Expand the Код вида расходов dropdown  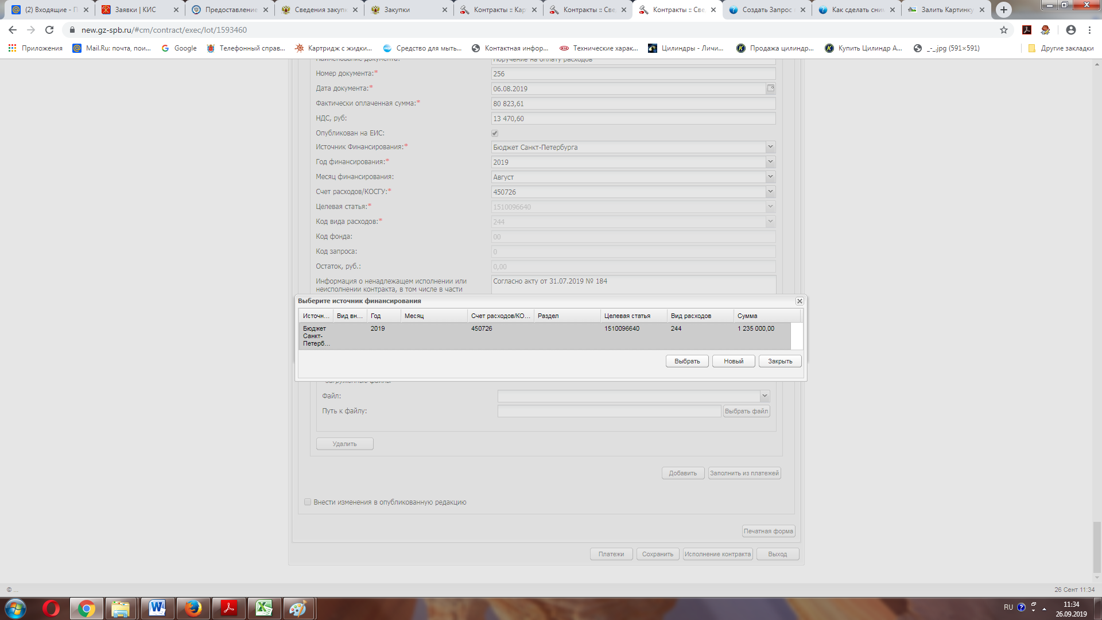(770, 222)
